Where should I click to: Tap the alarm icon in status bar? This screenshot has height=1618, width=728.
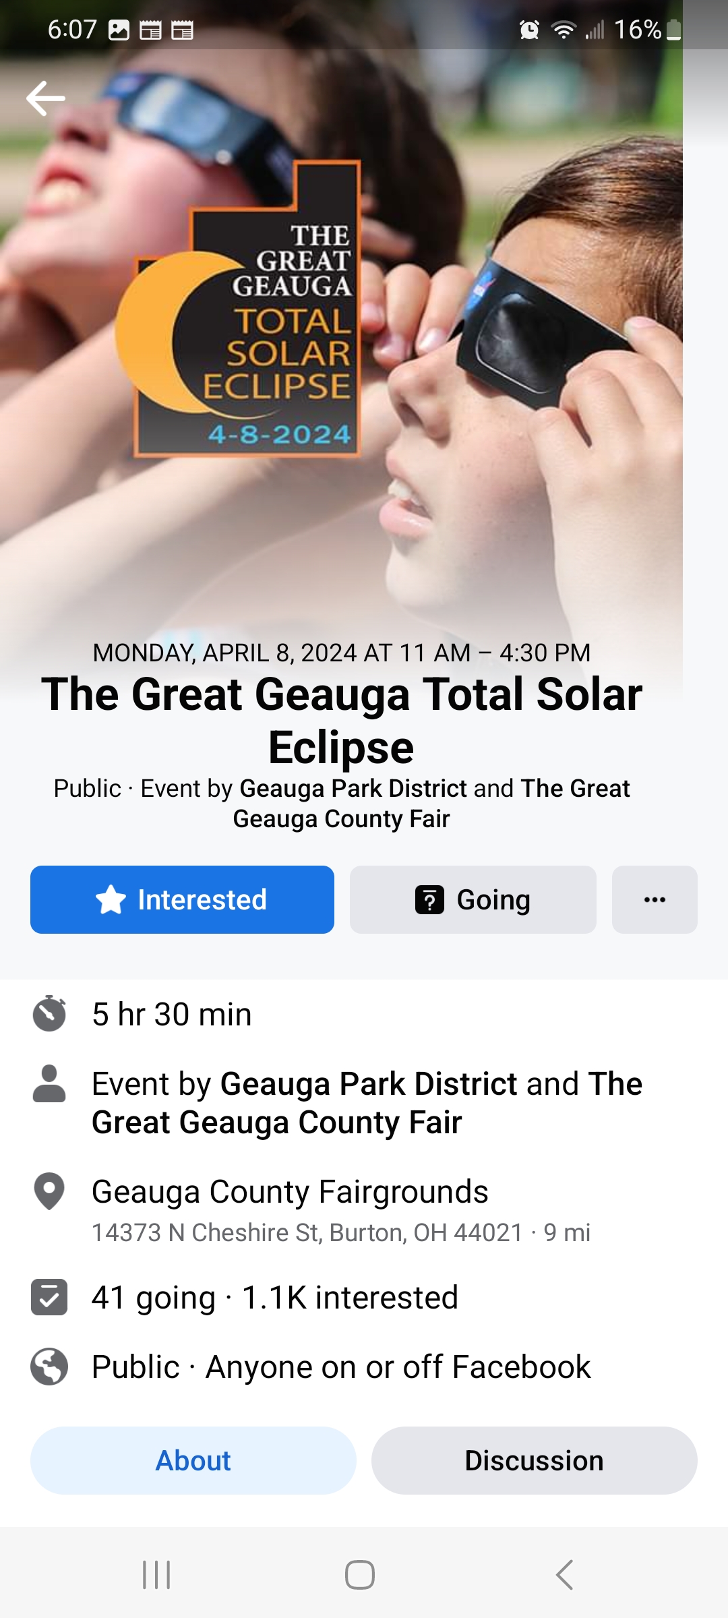(529, 30)
